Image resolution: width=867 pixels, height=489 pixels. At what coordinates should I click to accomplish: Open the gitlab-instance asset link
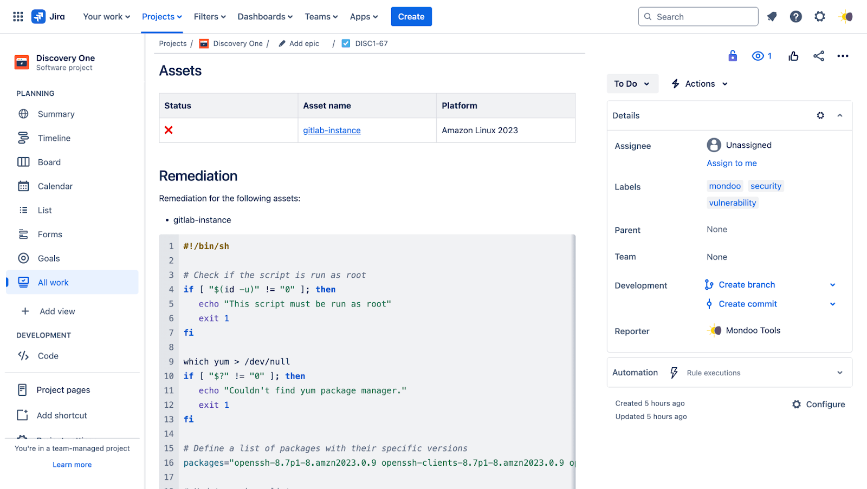332,130
